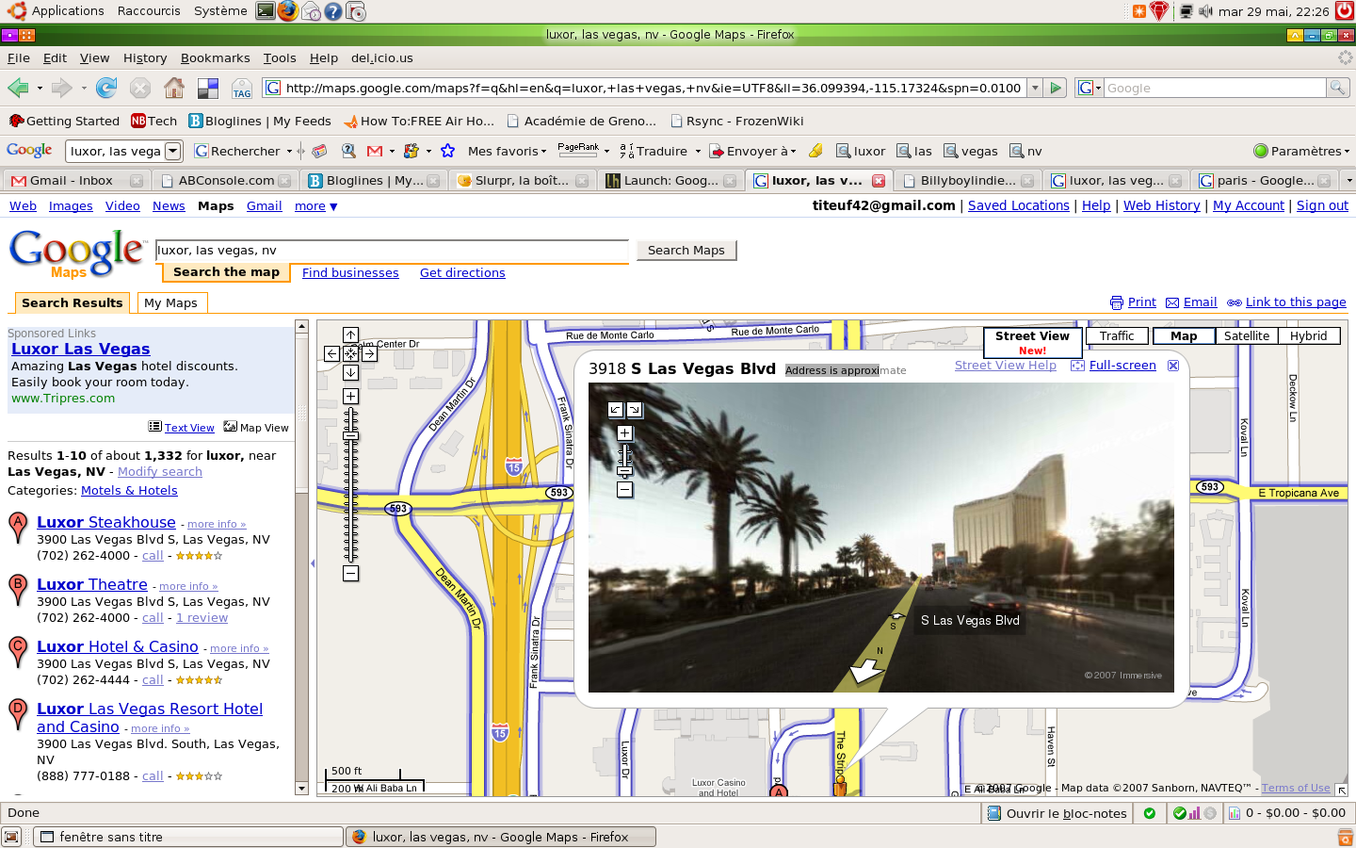The height and width of the screenshot is (848, 1356).
Task: Select the Map view type button
Action: [x=1184, y=335]
